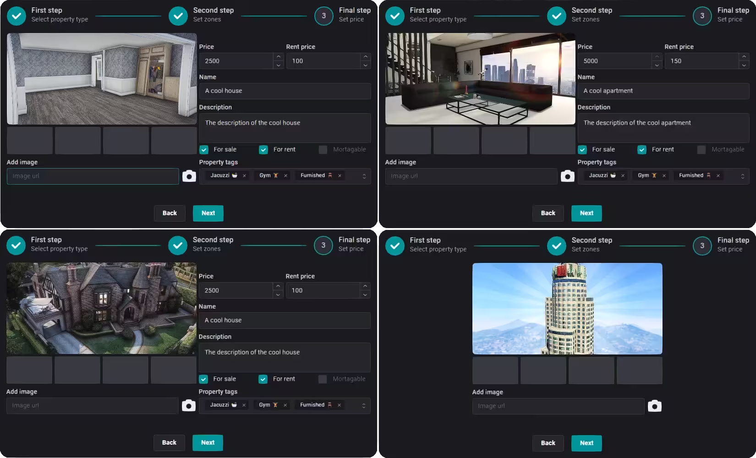Viewport: 756px width, 458px height.
Task: Click the camera icon to add house image
Action: 189,175
